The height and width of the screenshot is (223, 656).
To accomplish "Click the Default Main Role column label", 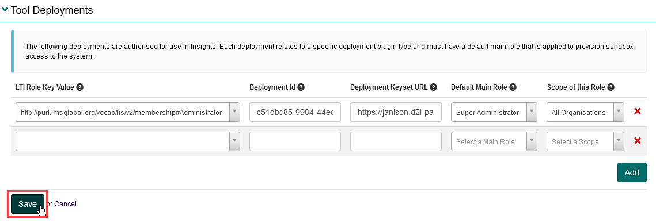I will tap(479, 87).
